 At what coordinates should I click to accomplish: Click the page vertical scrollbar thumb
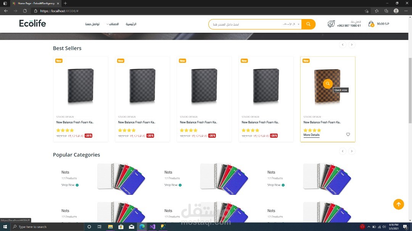410,91
